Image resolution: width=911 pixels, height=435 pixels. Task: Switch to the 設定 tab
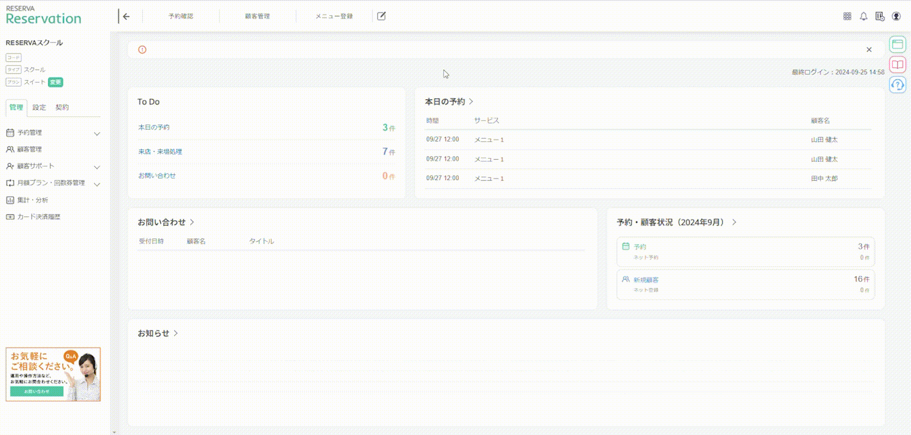point(39,107)
